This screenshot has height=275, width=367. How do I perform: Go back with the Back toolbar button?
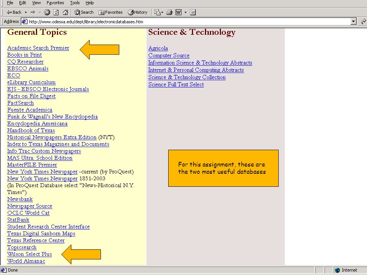14,12
